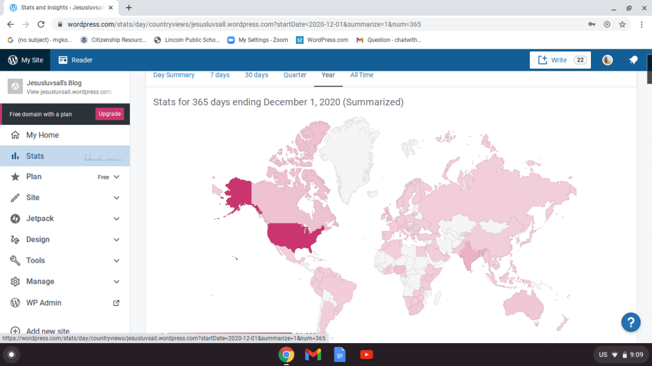
Task: Click the Upgrade button
Action: (x=110, y=114)
